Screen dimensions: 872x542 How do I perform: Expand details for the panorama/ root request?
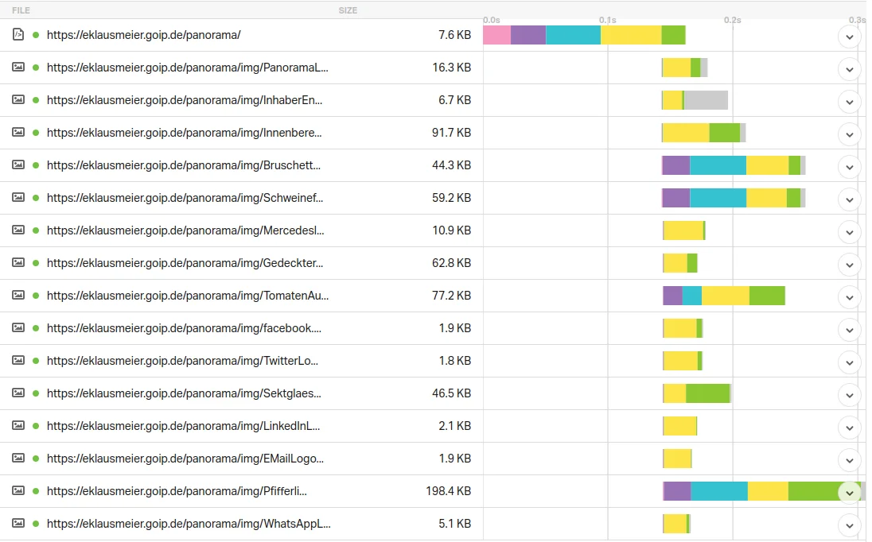tap(849, 37)
